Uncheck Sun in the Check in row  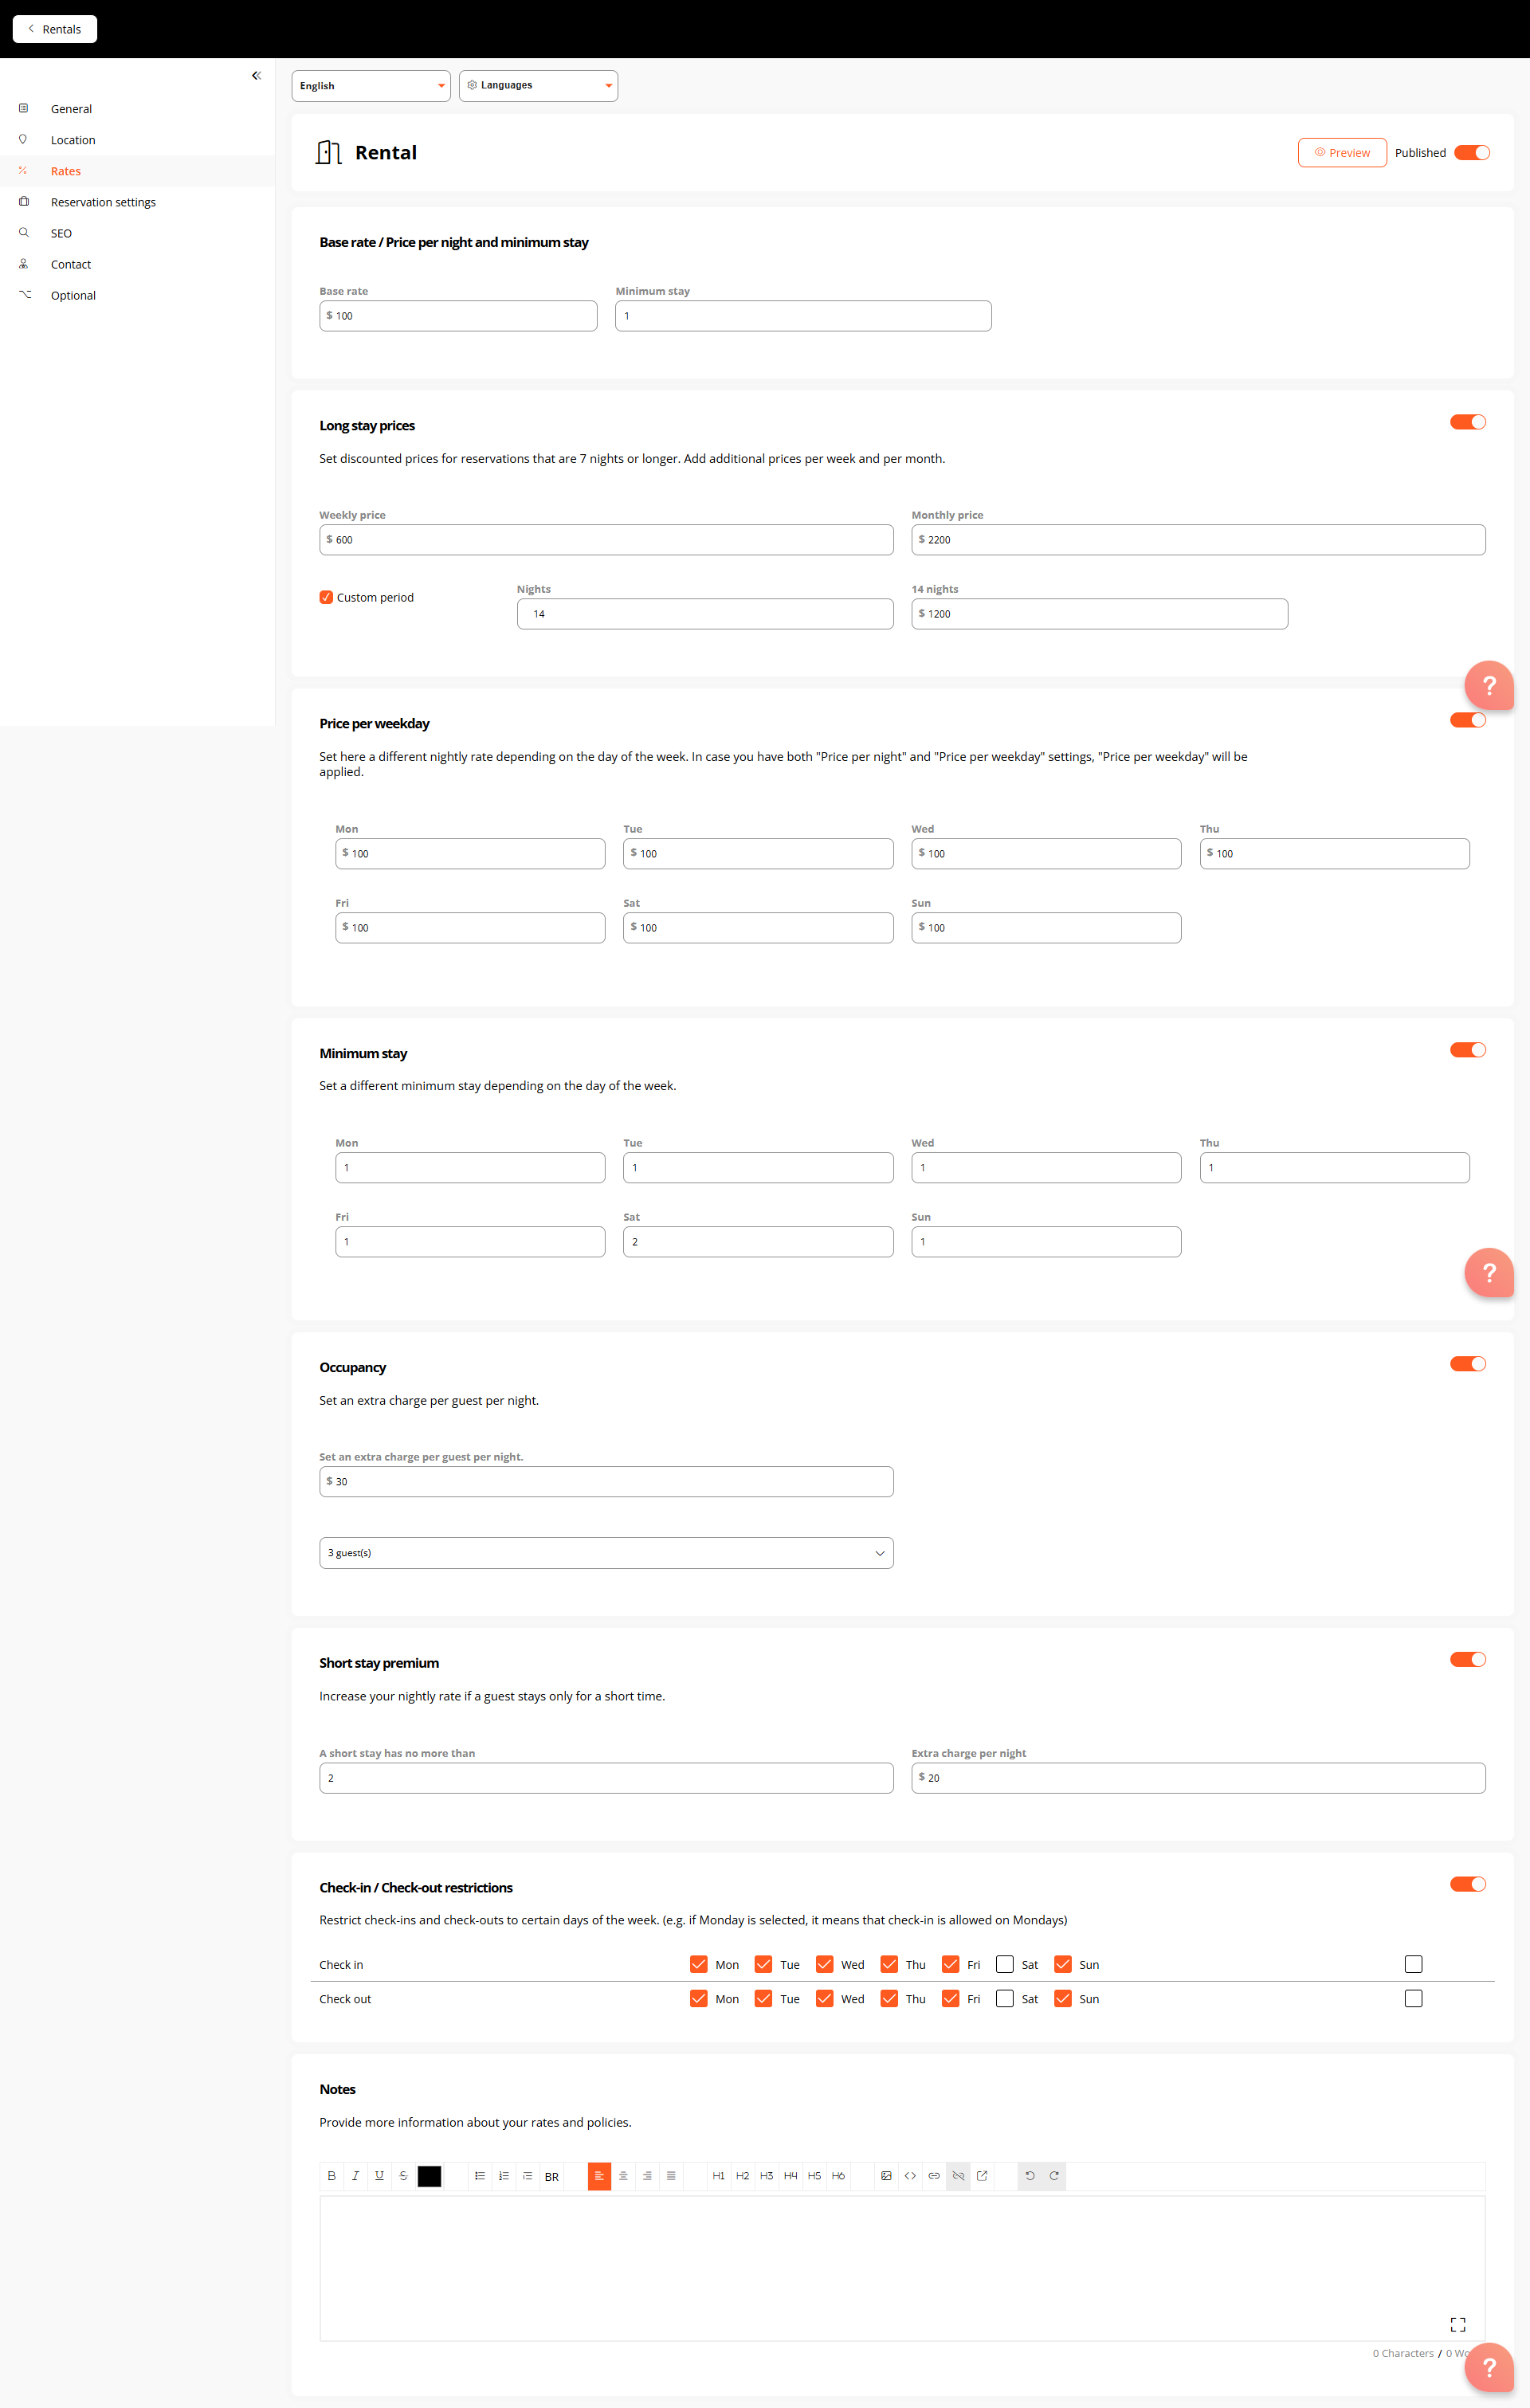[1063, 1964]
